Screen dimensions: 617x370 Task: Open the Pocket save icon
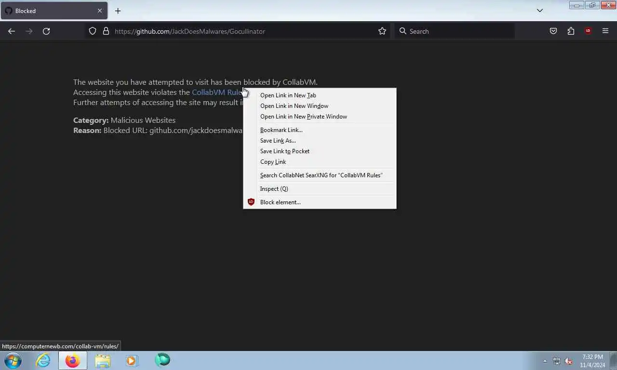click(553, 31)
